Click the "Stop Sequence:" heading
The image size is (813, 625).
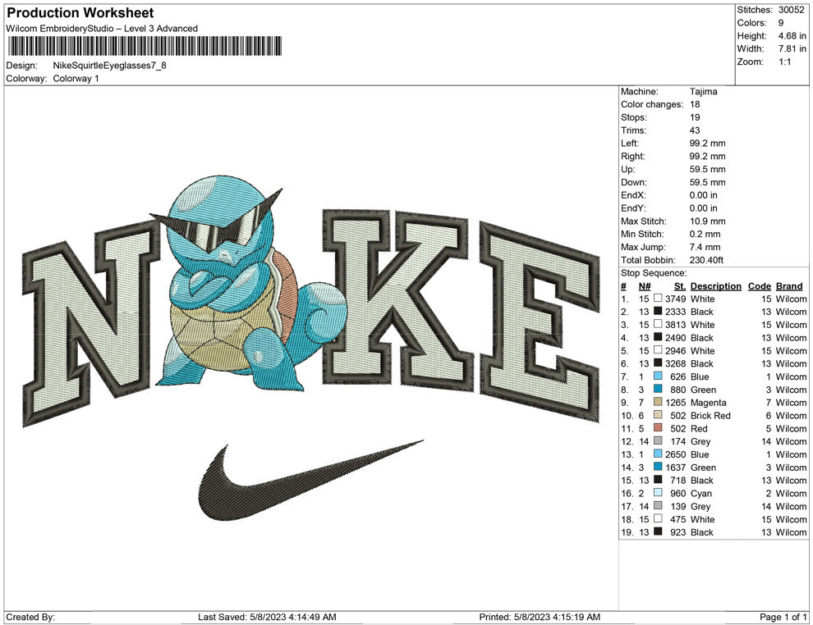click(x=654, y=273)
